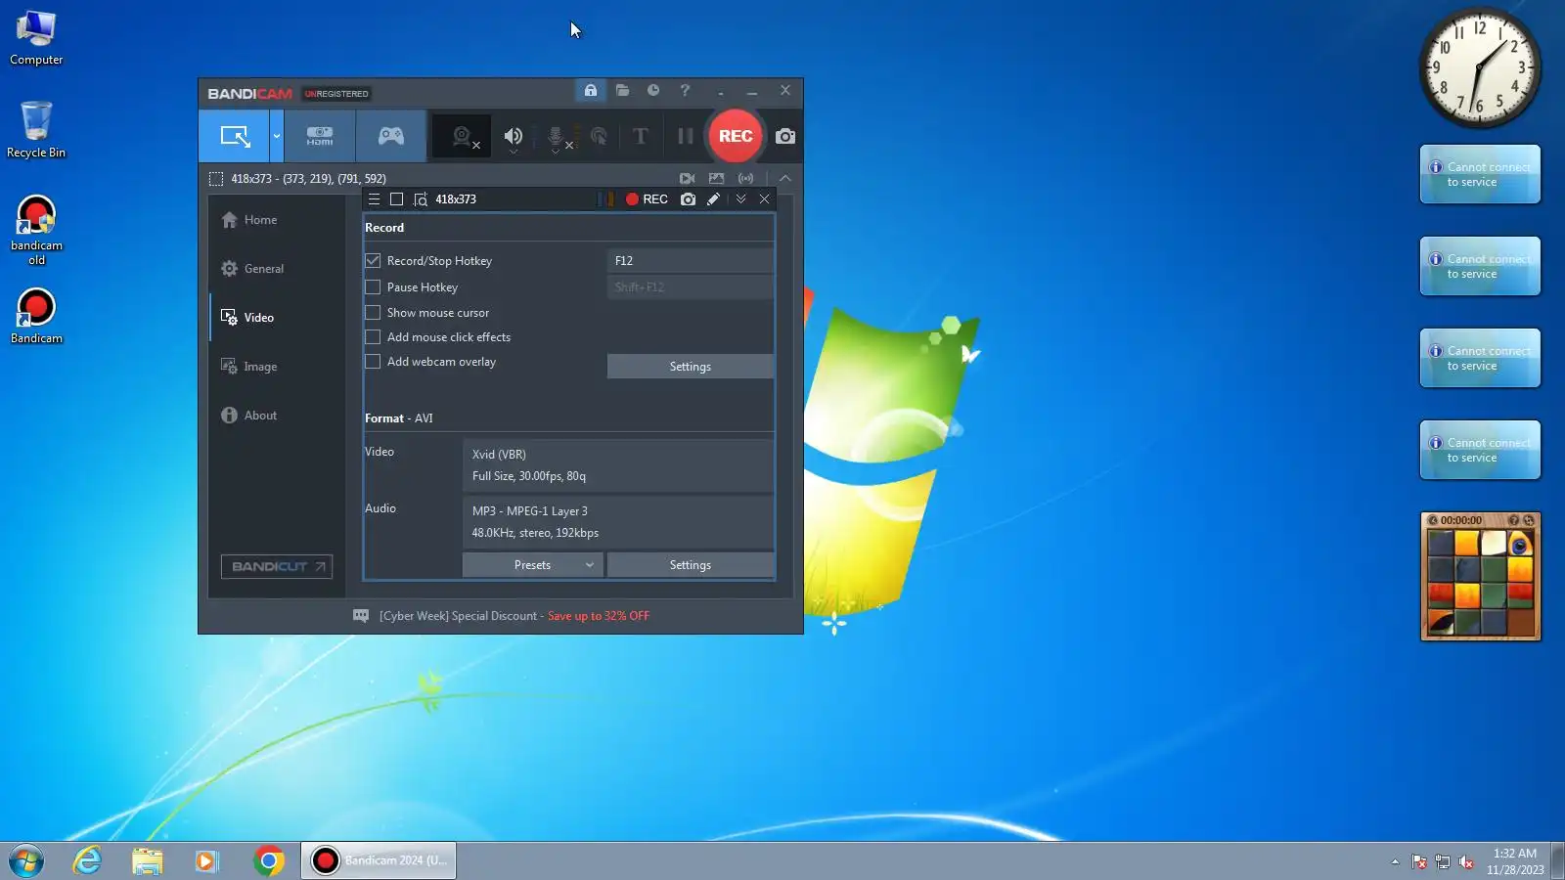Collapse capture frame bar with double chevron
Screen dimensions: 1565x880
(740, 199)
